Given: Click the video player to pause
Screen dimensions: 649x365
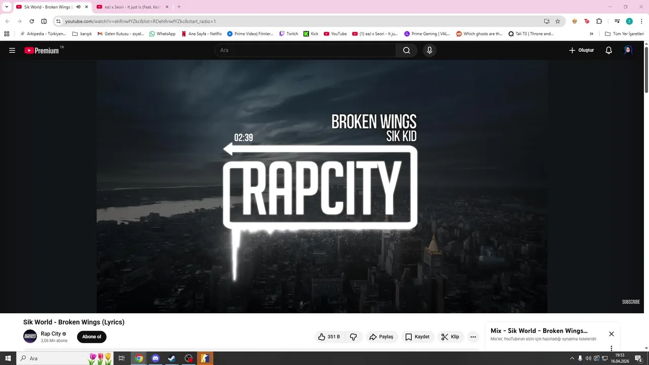Looking at the screenshot, I should [x=322, y=187].
